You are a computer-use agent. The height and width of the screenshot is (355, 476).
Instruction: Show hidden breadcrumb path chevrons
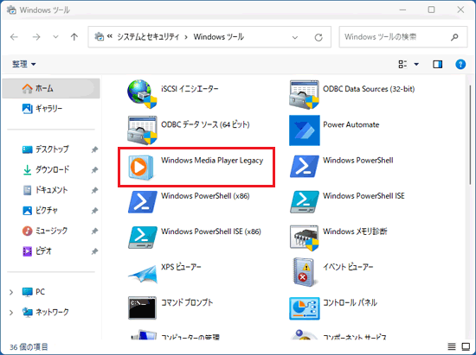(x=110, y=36)
